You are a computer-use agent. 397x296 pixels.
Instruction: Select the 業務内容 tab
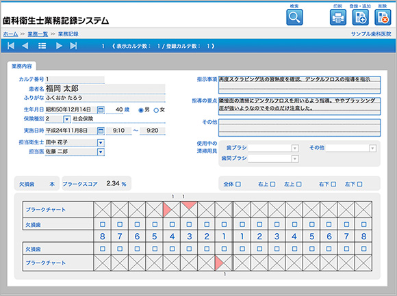(x=22, y=66)
